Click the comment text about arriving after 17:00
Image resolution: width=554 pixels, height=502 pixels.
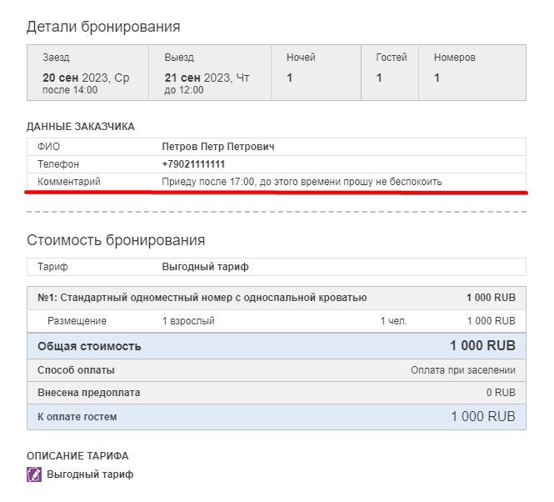click(x=301, y=182)
